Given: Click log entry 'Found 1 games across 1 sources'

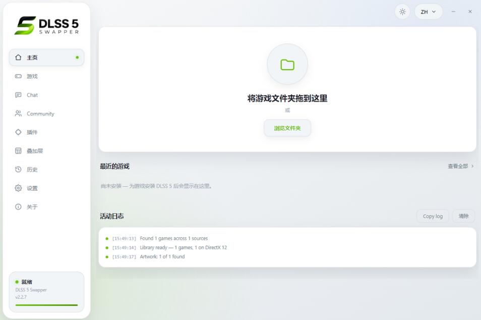Looking at the screenshot, I should pyautogui.click(x=173, y=238).
